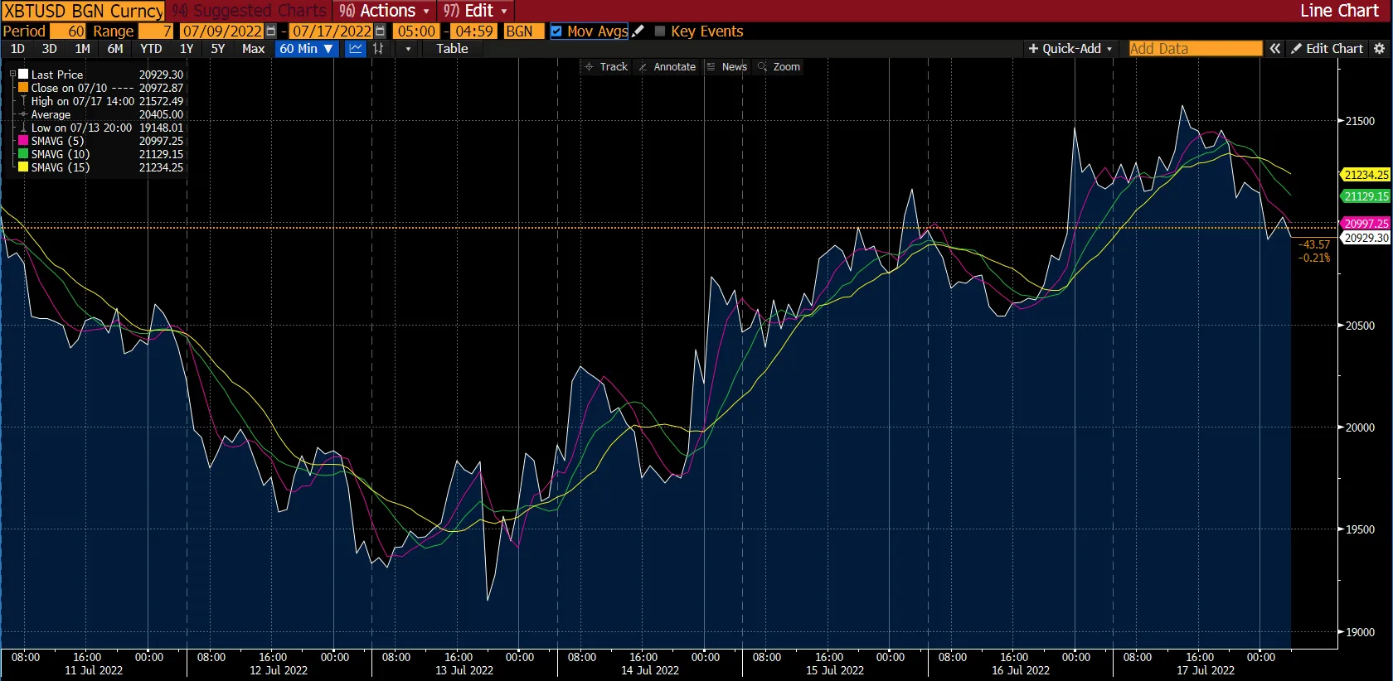Click the BGN pricing source field
The height and width of the screenshot is (681, 1393).
(524, 31)
